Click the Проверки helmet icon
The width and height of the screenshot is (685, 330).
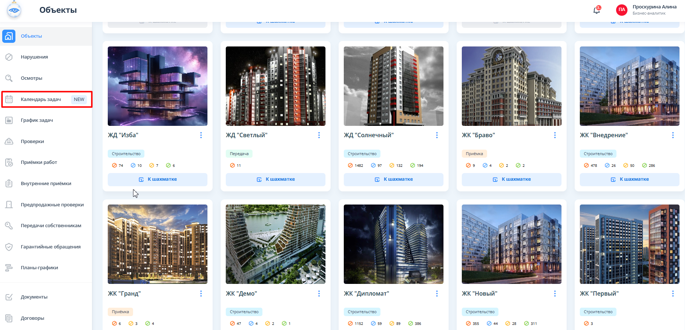click(9, 142)
